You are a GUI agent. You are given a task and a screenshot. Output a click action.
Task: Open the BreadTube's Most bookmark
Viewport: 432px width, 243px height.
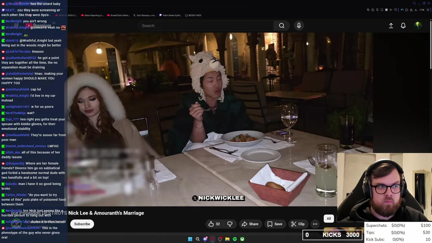118,15
